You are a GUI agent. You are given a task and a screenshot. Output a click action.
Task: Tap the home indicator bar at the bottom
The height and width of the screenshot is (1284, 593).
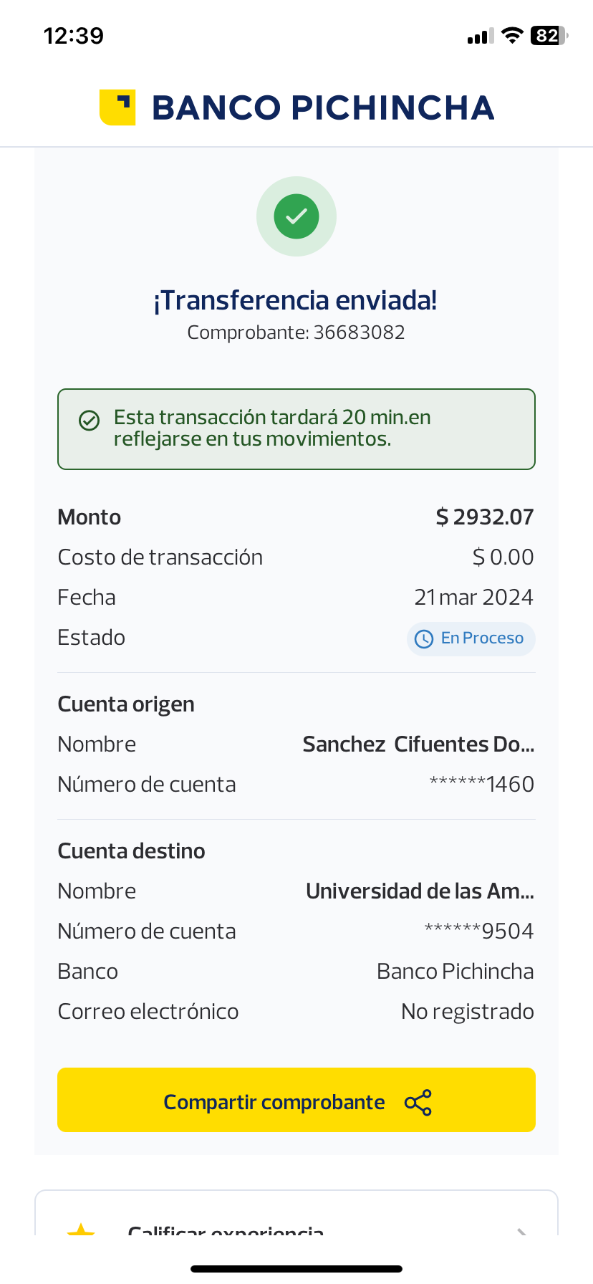pos(296,1269)
